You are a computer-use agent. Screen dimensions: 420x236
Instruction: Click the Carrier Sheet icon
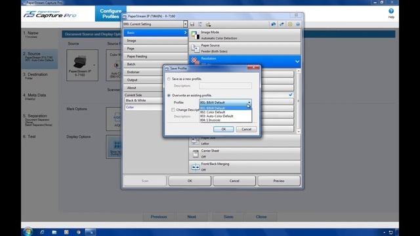196,153
